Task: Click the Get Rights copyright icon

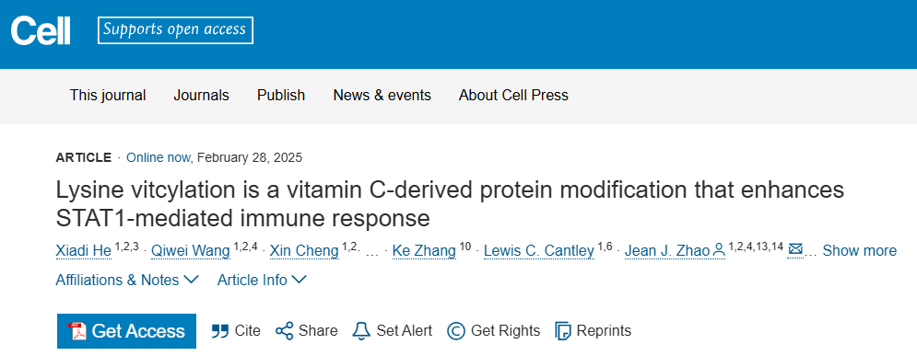Action: pos(456,331)
